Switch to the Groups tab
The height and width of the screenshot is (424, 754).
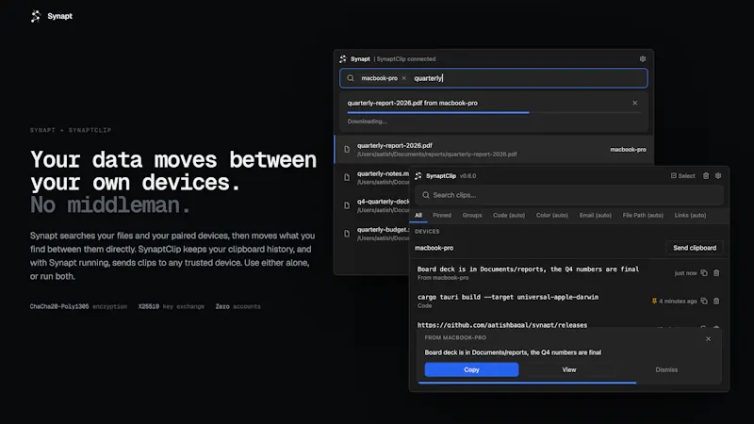click(472, 216)
